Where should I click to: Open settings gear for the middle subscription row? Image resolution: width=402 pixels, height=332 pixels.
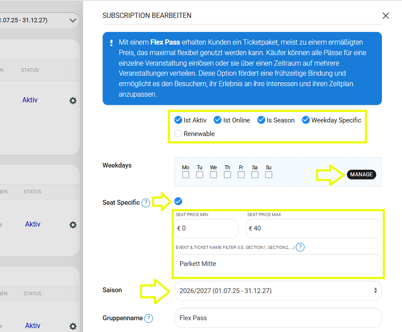click(x=73, y=225)
